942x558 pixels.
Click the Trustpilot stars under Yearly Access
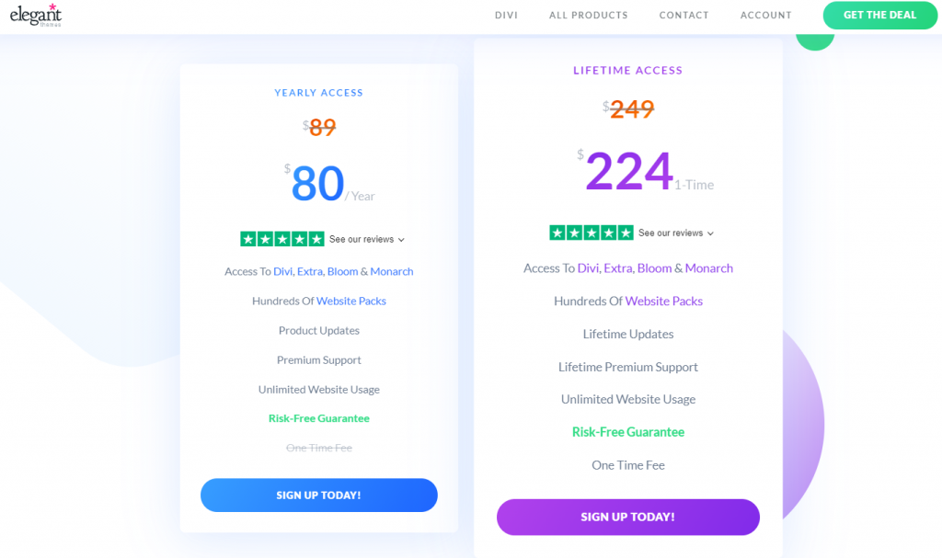click(x=282, y=239)
